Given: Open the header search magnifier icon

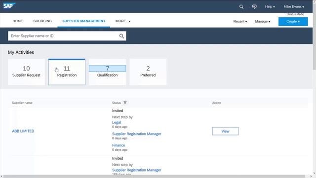Looking at the screenshot, I should coord(241,6).
